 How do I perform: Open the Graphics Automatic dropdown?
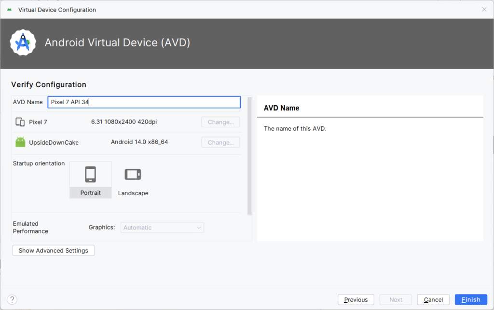click(162, 228)
